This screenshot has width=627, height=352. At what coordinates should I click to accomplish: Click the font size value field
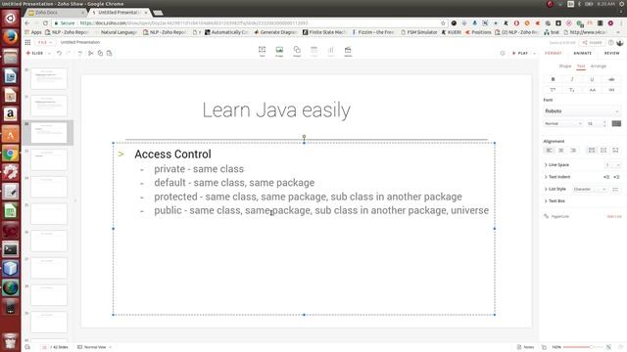coord(594,124)
